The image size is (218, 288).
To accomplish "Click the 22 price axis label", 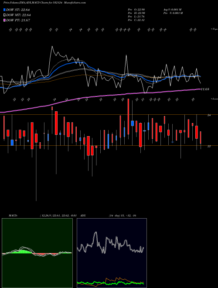I will [209, 146].
